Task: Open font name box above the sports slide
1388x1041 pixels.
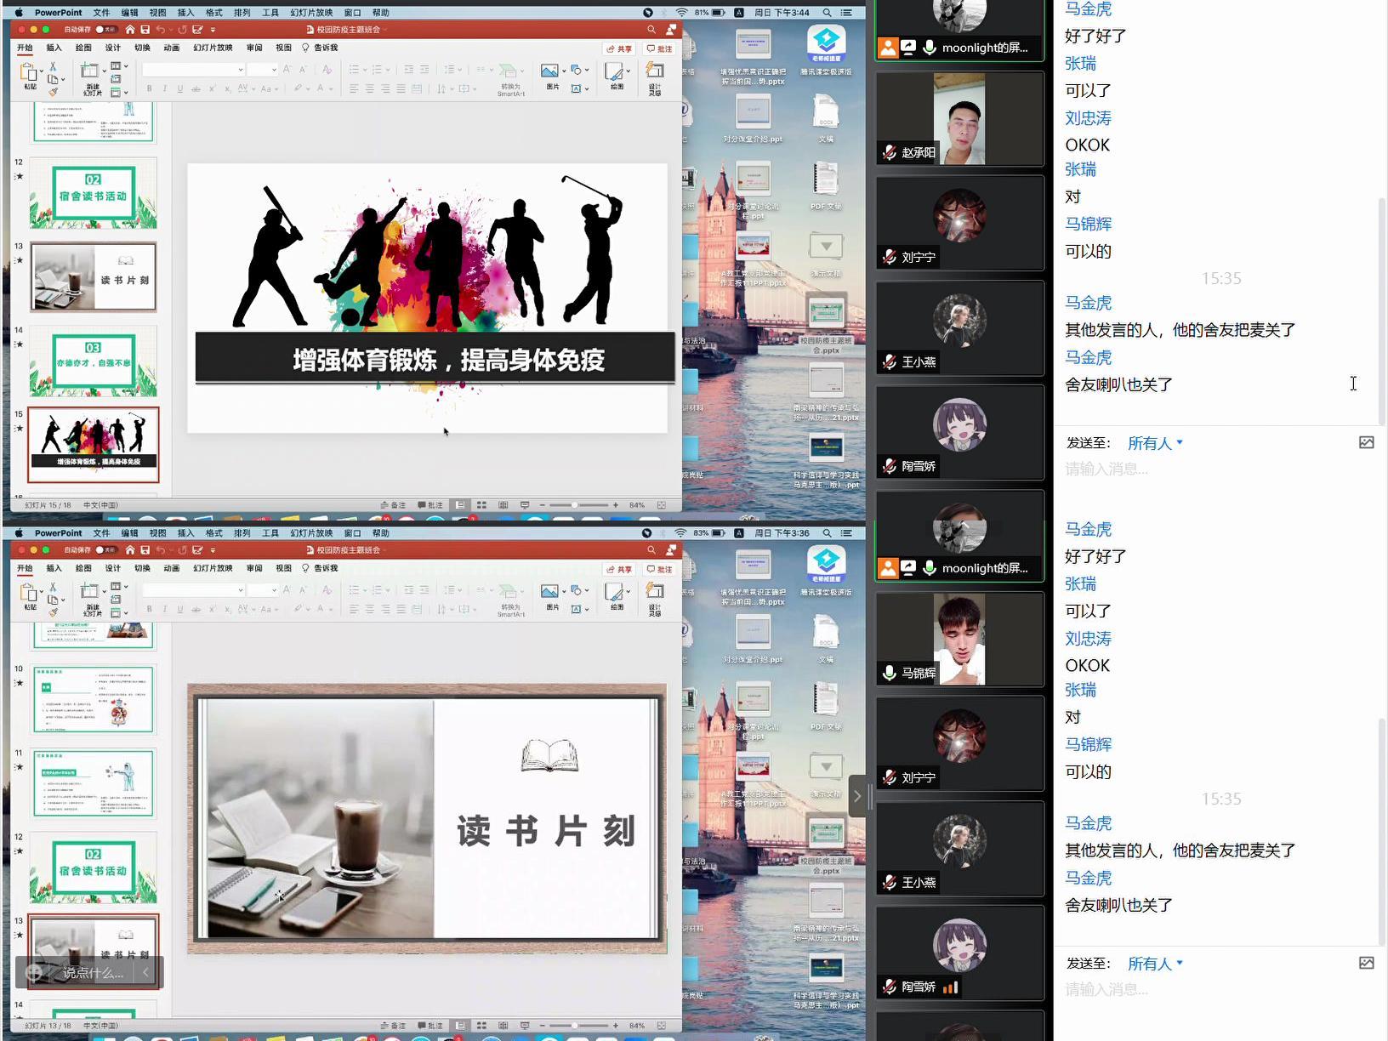Action: click(x=193, y=70)
